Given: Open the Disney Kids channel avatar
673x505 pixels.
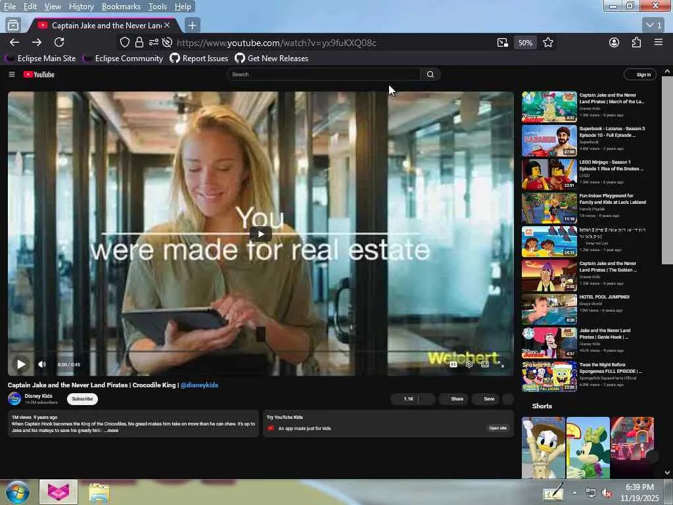Looking at the screenshot, I should click(x=14, y=398).
